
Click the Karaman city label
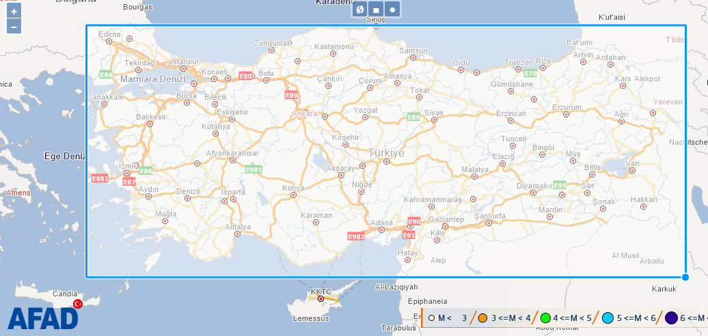(x=316, y=215)
